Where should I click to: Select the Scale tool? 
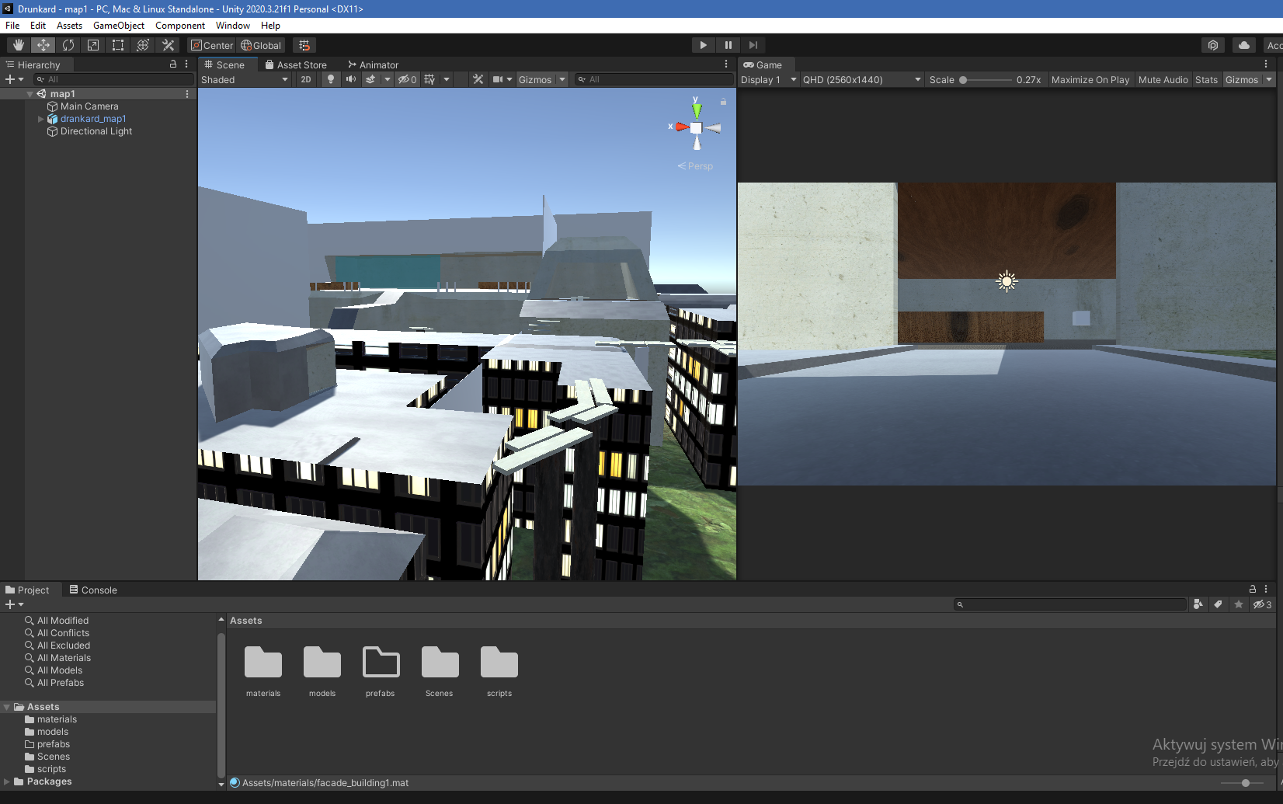92,44
